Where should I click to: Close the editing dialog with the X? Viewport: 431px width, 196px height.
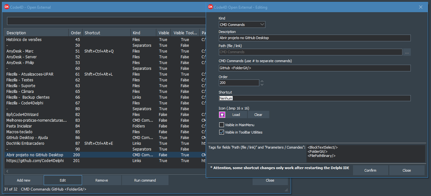click(421, 7)
